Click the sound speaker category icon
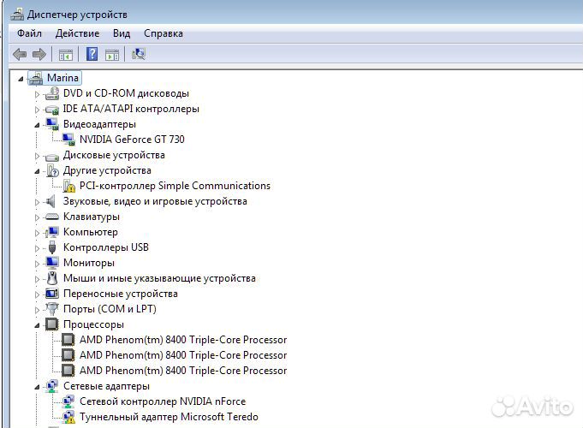This screenshot has height=428, width=583. tap(51, 201)
